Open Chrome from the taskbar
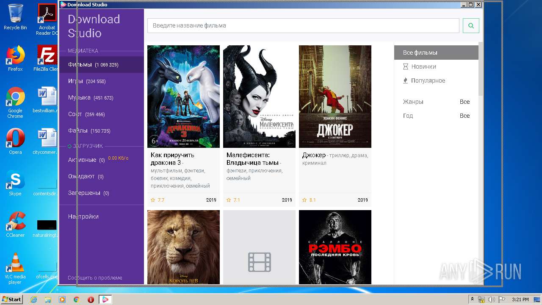This screenshot has height=305, width=542. click(77, 299)
